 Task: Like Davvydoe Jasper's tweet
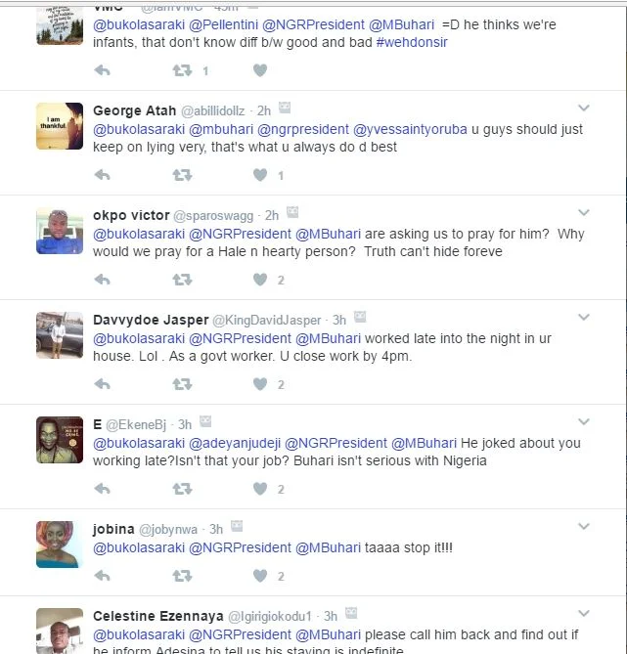click(260, 384)
